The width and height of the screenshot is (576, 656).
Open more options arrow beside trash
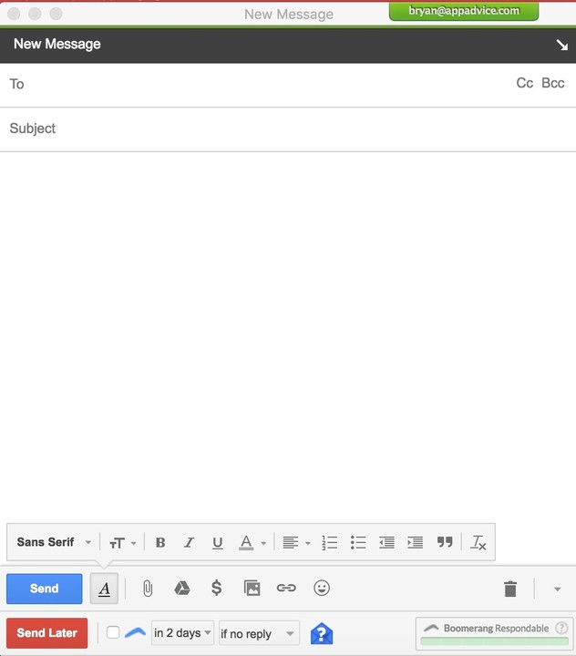pyautogui.click(x=557, y=589)
